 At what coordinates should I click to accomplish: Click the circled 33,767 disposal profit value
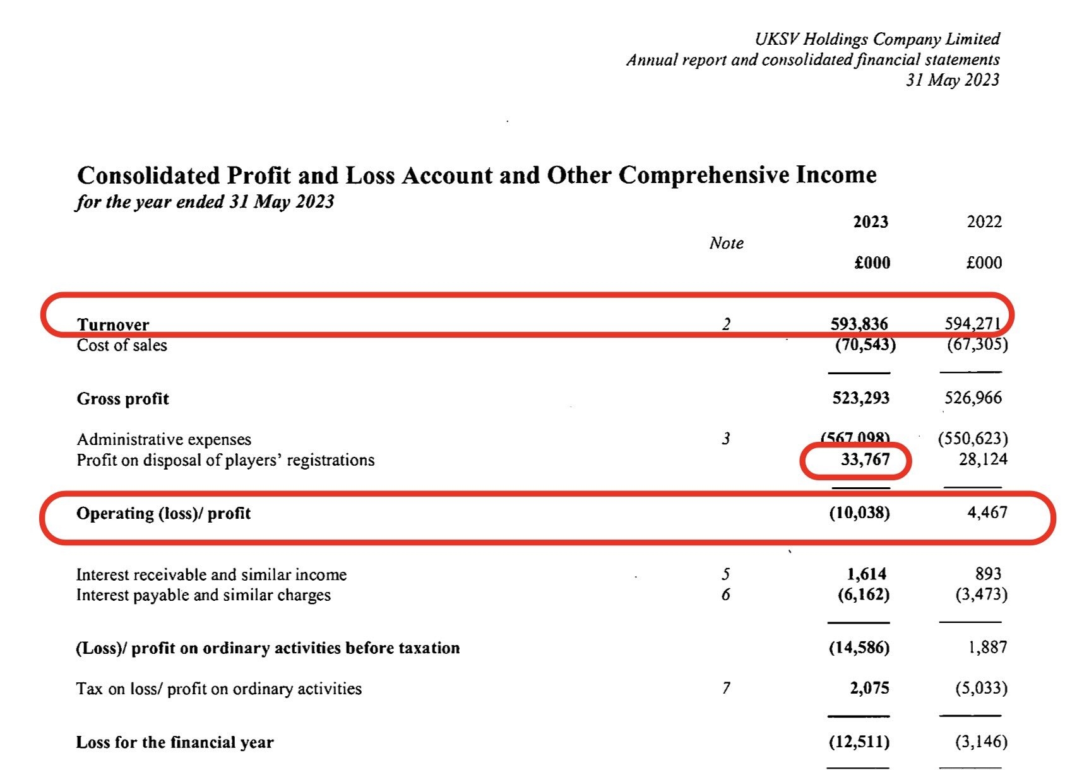click(x=865, y=459)
